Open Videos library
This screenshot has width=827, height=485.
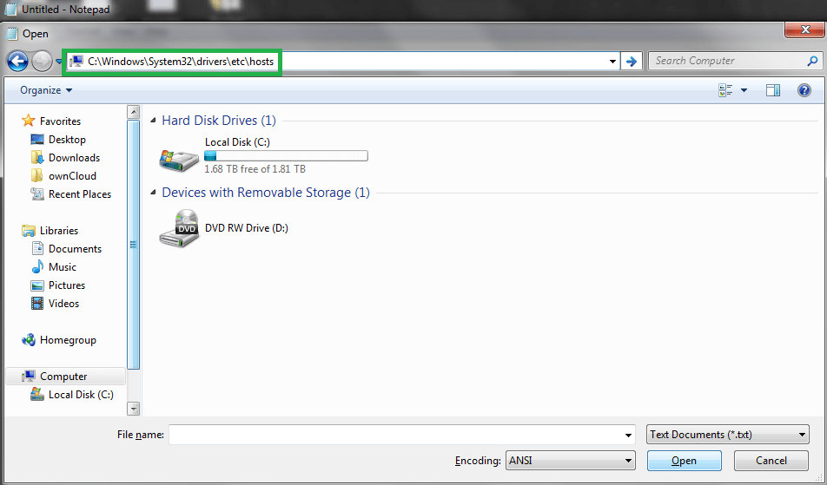[63, 304]
